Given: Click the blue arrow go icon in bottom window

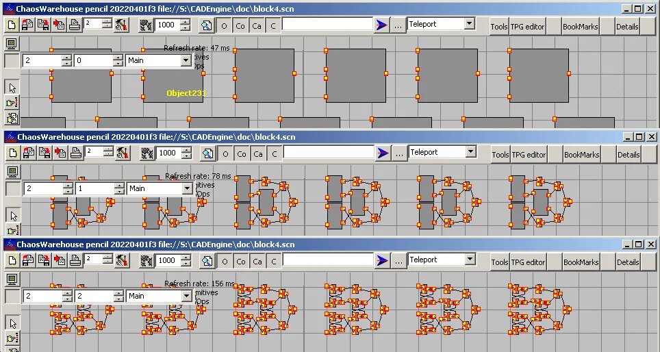Looking at the screenshot, I should [x=382, y=261].
